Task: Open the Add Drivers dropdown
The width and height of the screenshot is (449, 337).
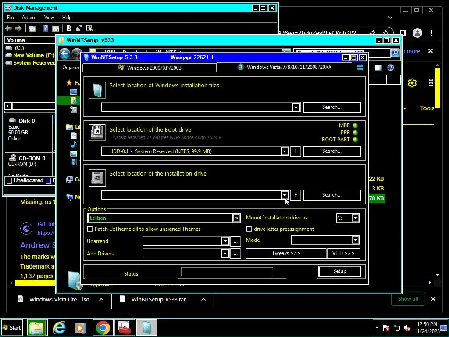Action: click(225, 254)
